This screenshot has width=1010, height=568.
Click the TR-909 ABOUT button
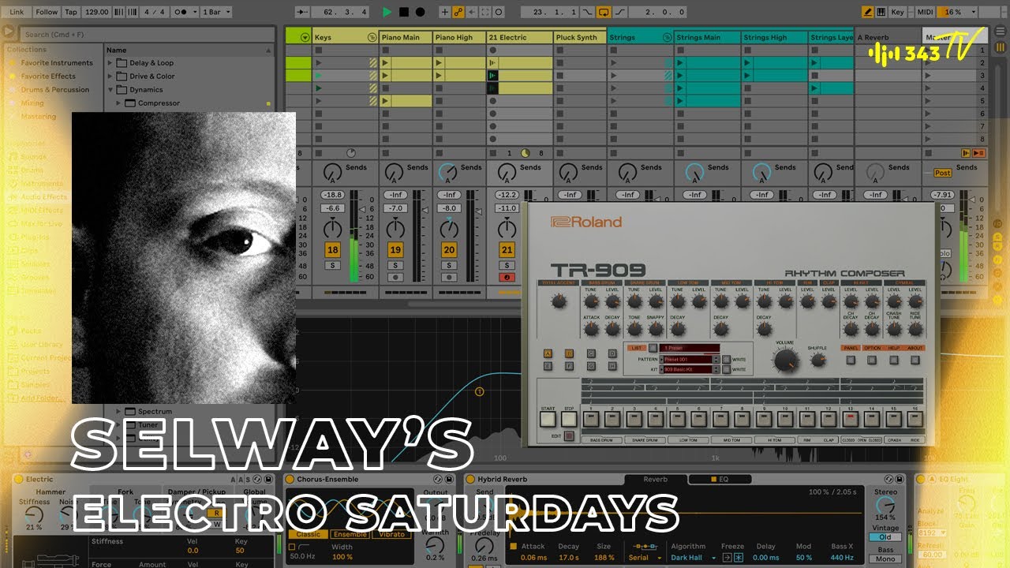(x=915, y=360)
